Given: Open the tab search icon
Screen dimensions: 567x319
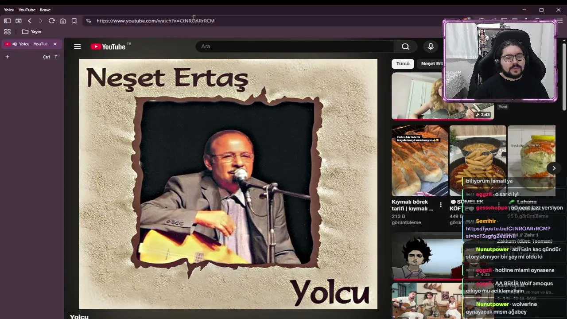Looking at the screenshot, I should pos(19,21).
